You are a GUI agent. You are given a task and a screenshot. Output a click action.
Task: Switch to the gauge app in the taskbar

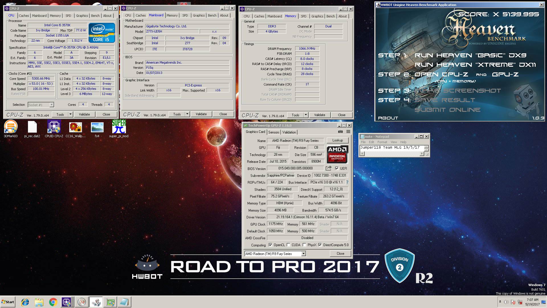[82, 302]
